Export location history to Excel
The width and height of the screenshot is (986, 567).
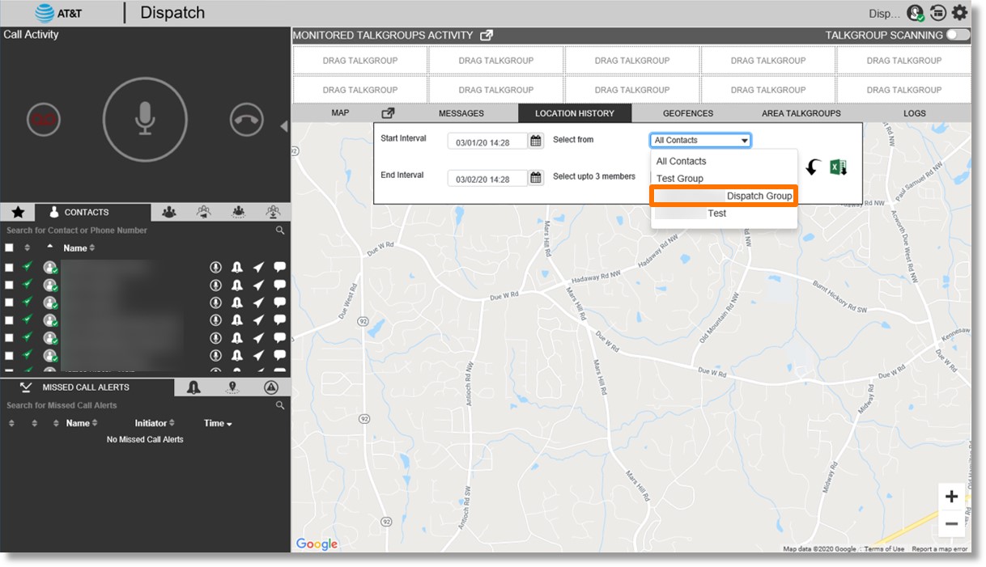pyautogui.click(x=839, y=167)
